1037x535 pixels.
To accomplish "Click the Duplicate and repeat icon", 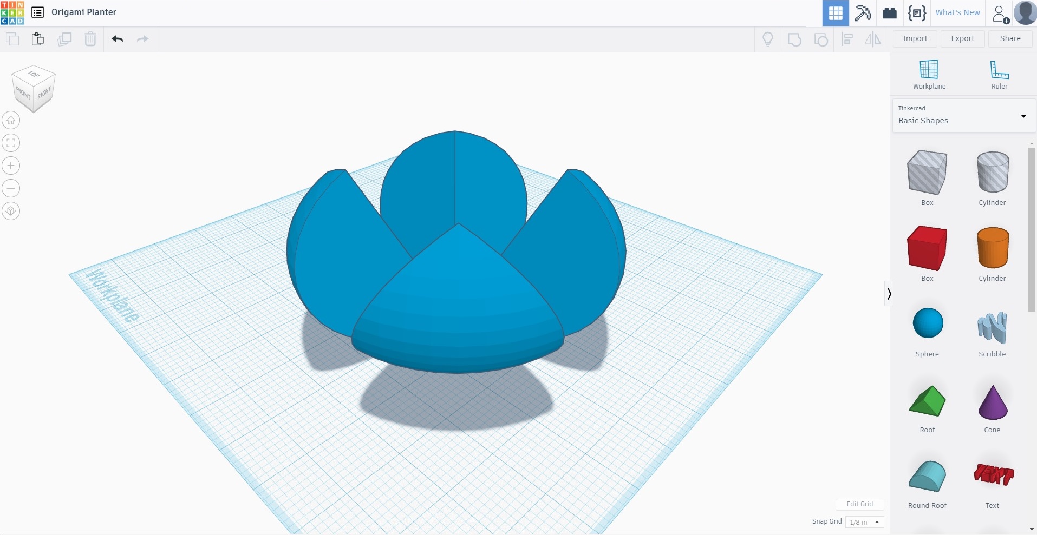I will pyautogui.click(x=64, y=39).
